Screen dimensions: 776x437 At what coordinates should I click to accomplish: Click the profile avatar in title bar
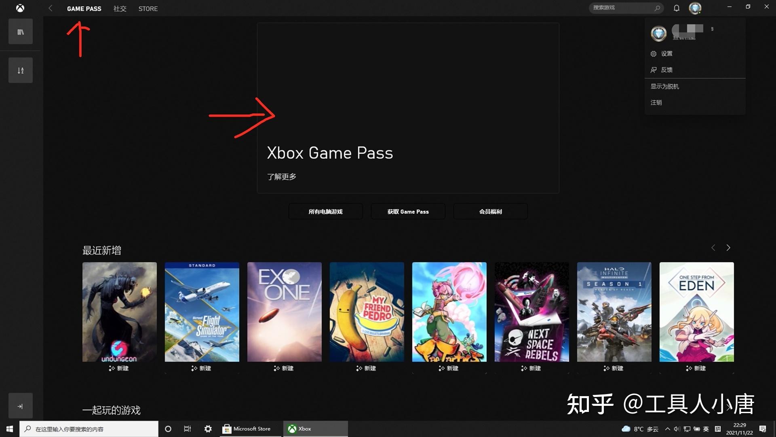click(x=695, y=8)
